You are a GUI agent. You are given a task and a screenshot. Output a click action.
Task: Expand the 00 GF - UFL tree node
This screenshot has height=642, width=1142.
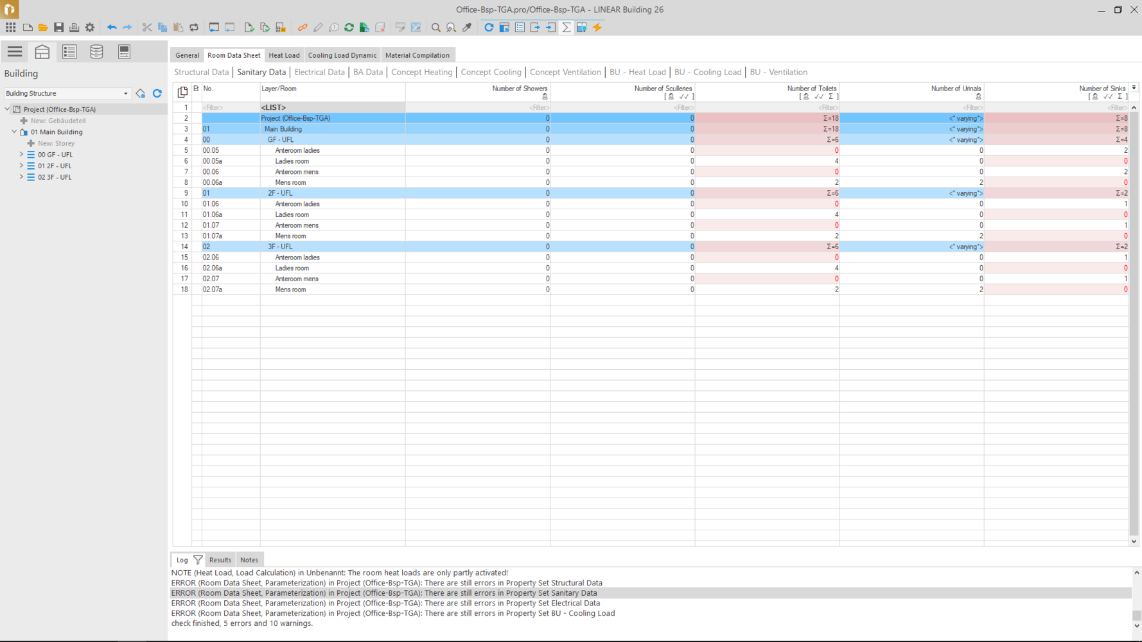tap(21, 155)
